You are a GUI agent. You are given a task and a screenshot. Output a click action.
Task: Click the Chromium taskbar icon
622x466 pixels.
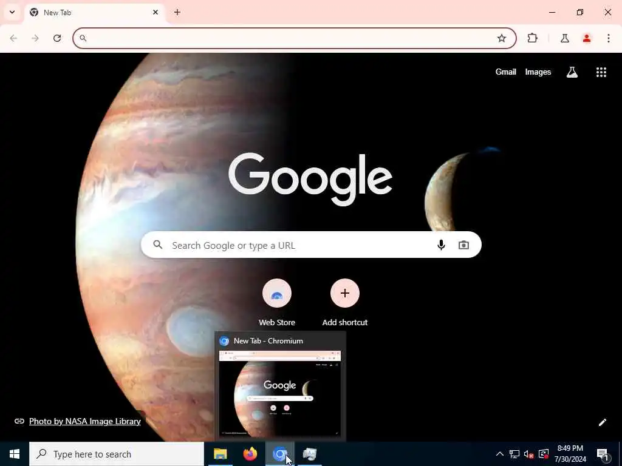279,454
